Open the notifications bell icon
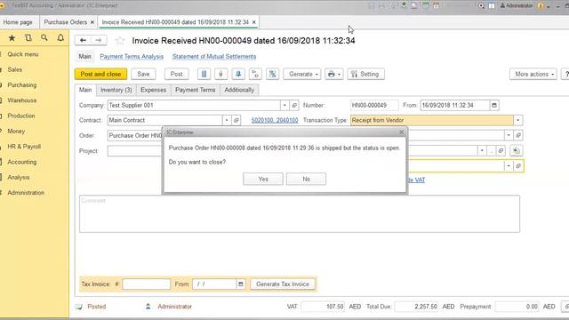569x320 pixels. 60,37
